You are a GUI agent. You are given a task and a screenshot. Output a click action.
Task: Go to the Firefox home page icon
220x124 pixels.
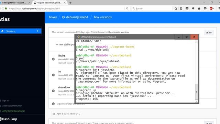coord(199,8)
